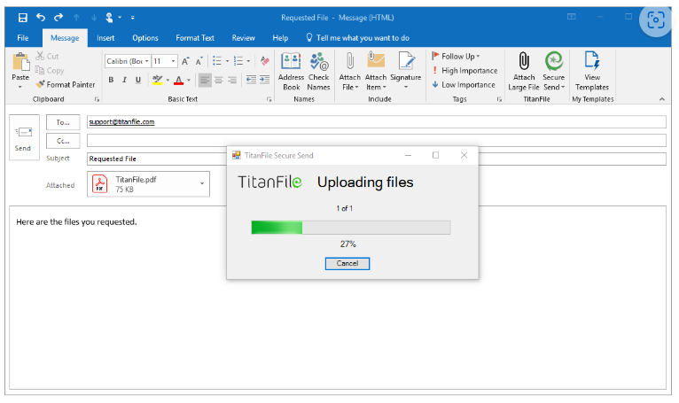Click the Send button

pyautogui.click(x=24, y=137)
